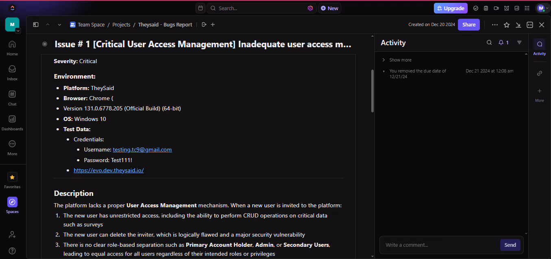Click the task title Issue # 1

203,44
